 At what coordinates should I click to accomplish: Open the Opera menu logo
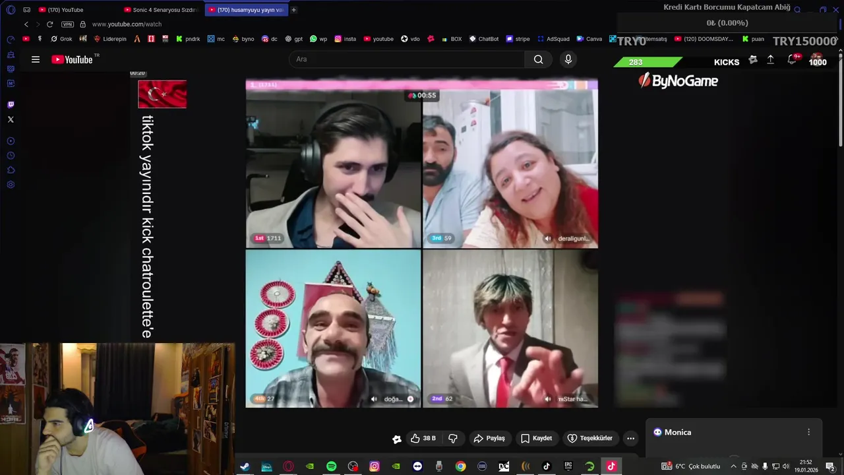pyautogui.click(x=11, y=10)
